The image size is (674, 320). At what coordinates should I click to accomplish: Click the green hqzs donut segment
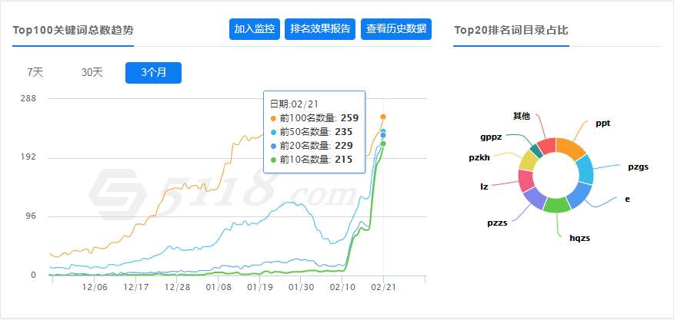pos(556,205)
